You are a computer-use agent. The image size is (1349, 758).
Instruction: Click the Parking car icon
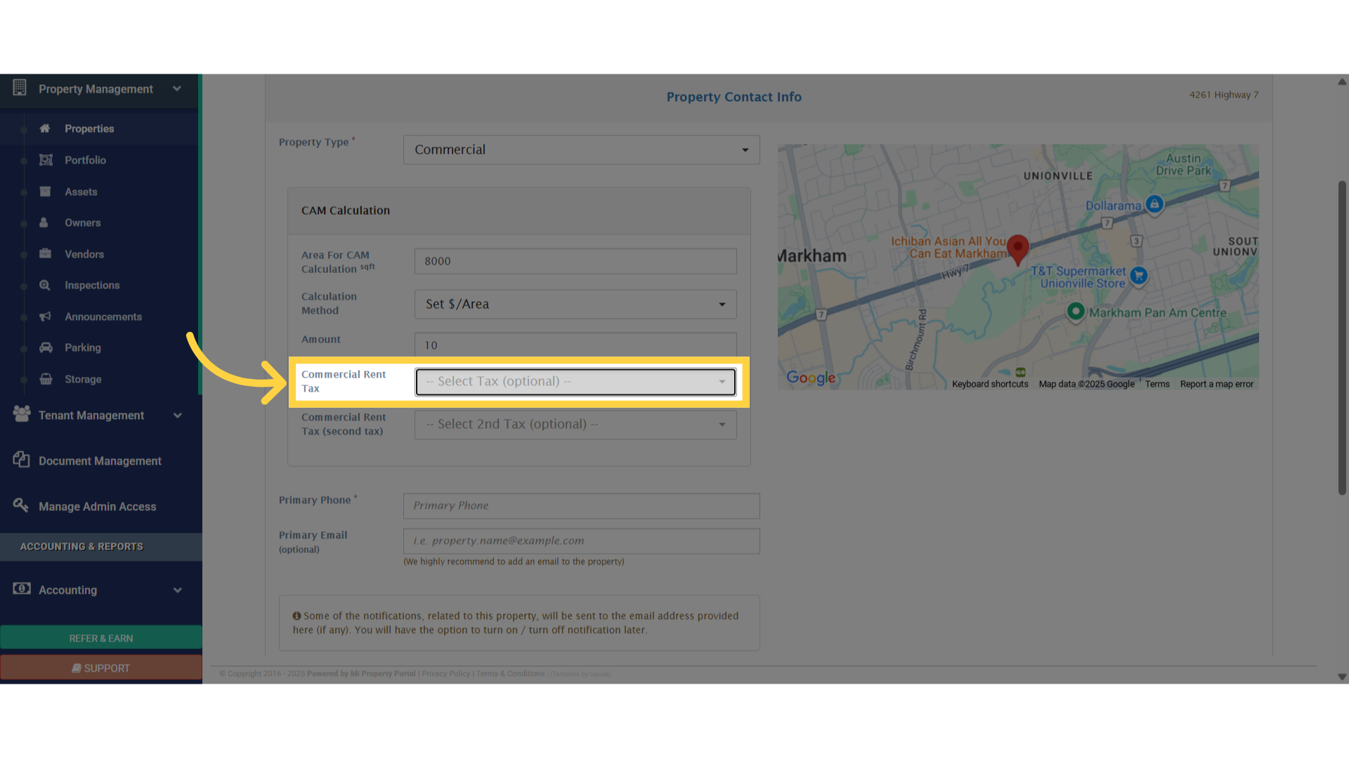pyautogui.click(x=45, y=347)
